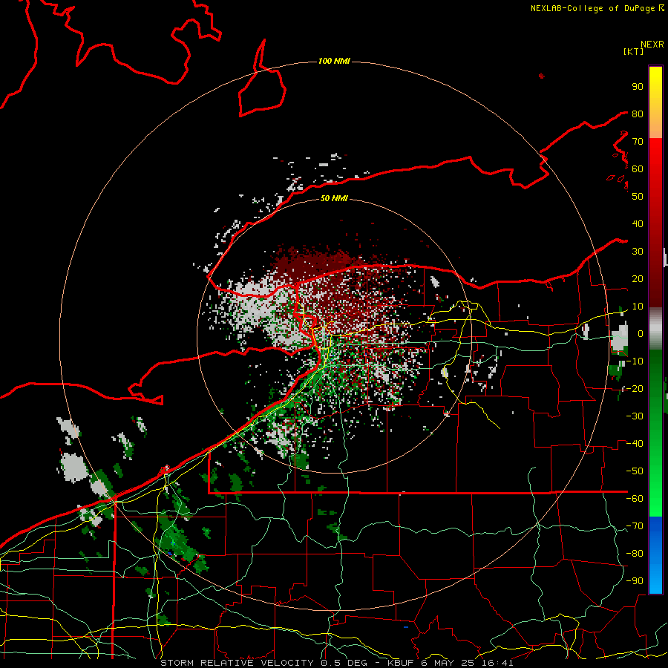Select the -70 knot scale label
Screen dimensions: 668x668
635,526
